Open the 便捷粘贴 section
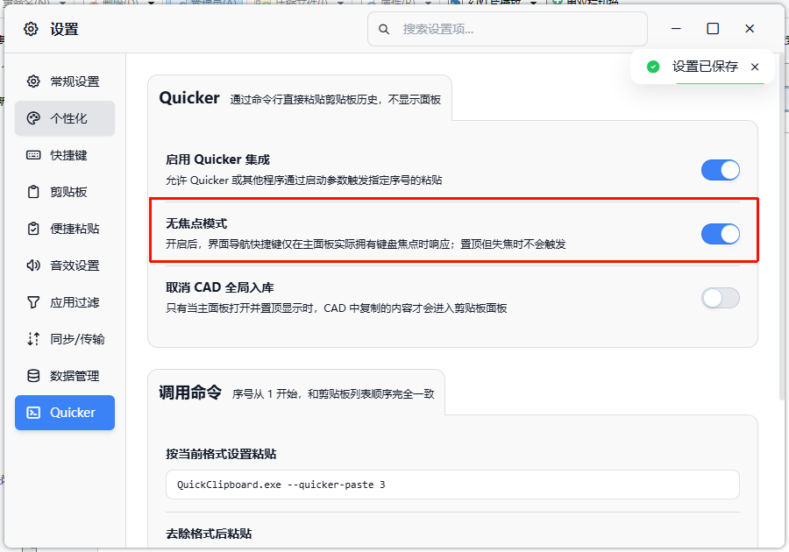The image size is (789, 552). coord(65,229)
